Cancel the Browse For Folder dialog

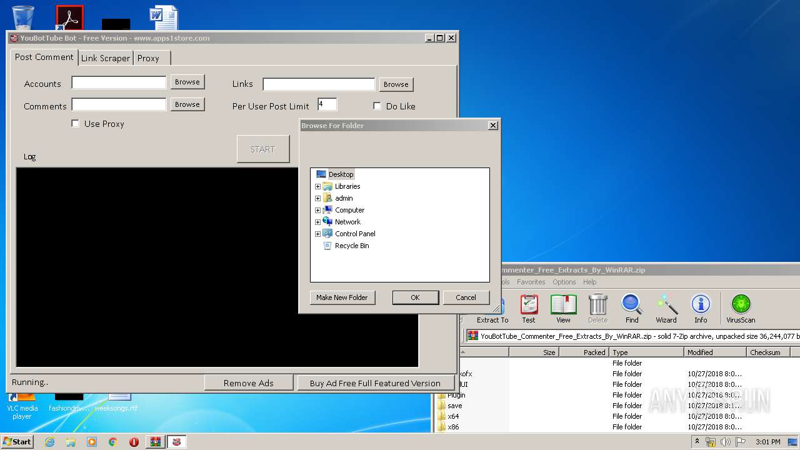pos(466,297)
